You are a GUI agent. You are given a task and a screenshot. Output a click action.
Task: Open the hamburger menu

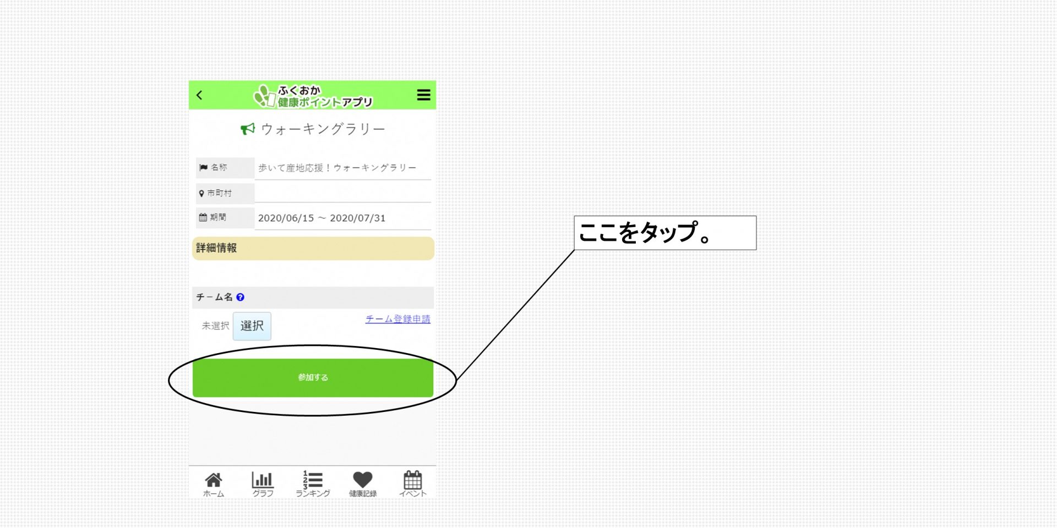coord(423,95)
